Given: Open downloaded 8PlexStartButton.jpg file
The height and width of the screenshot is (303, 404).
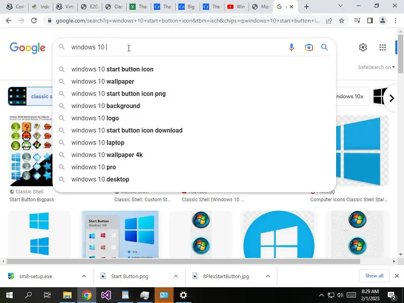Looking at the screenshot, I should pyautogui.click(x=226, y=276).
